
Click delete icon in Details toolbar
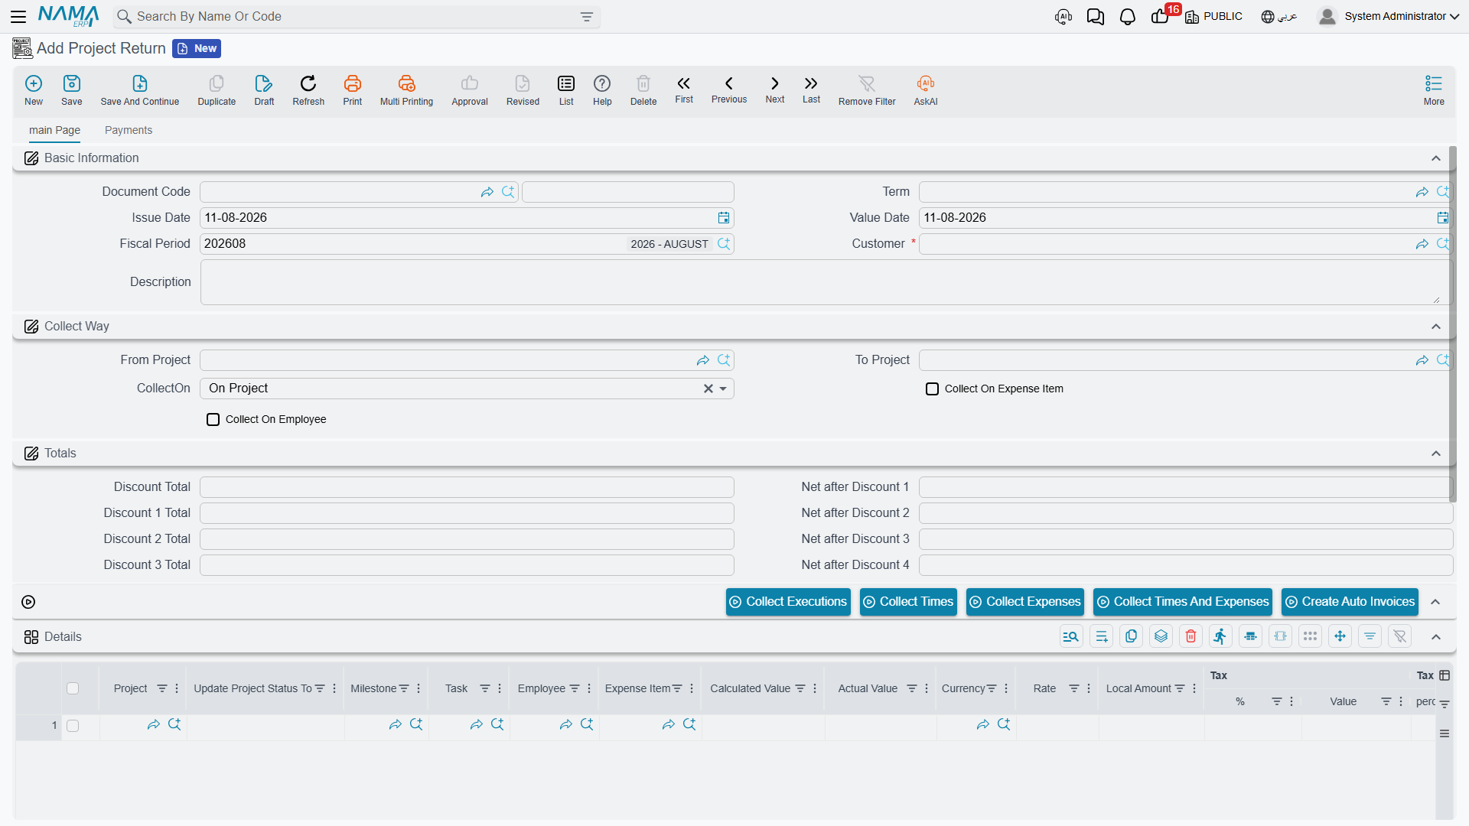tap(1191, 636)
